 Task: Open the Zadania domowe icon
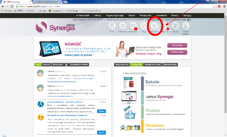[186, 26]
